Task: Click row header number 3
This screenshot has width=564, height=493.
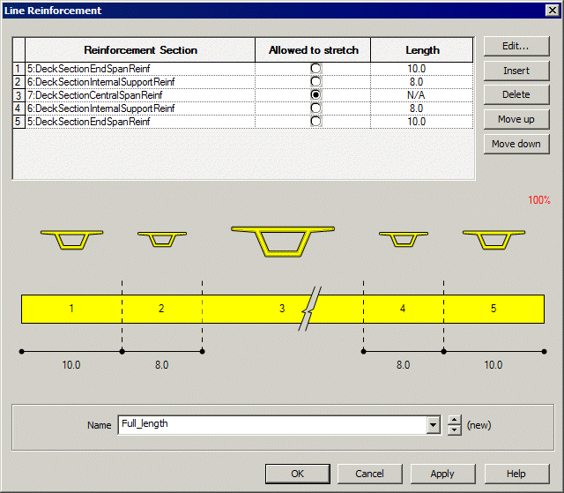Action: [x=19, y=95]
